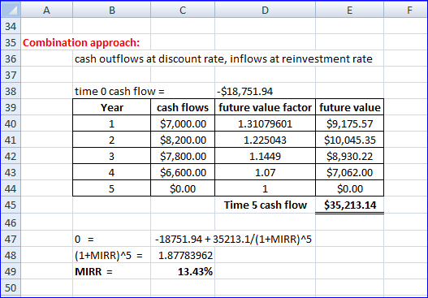
Task: Select row 47 header
Action: [x=11, y=239]
